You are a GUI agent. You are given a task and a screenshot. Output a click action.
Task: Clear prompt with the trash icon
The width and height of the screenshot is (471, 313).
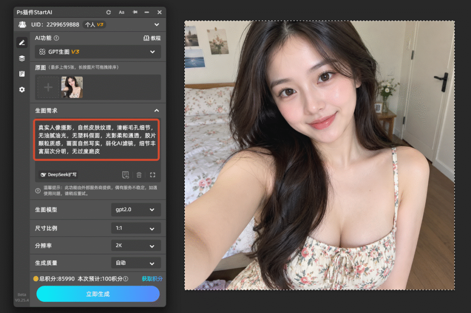[139, 175]
